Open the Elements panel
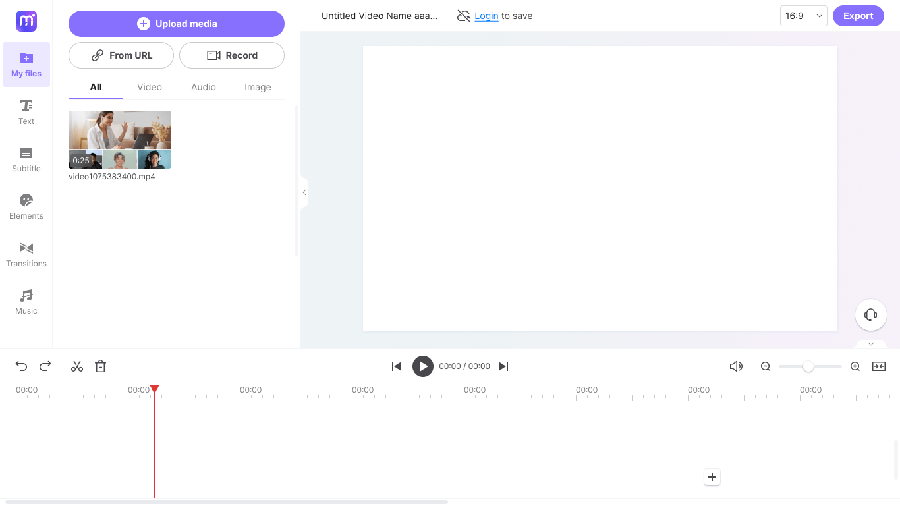The image size is (900, 506). (x=26, y=207)
